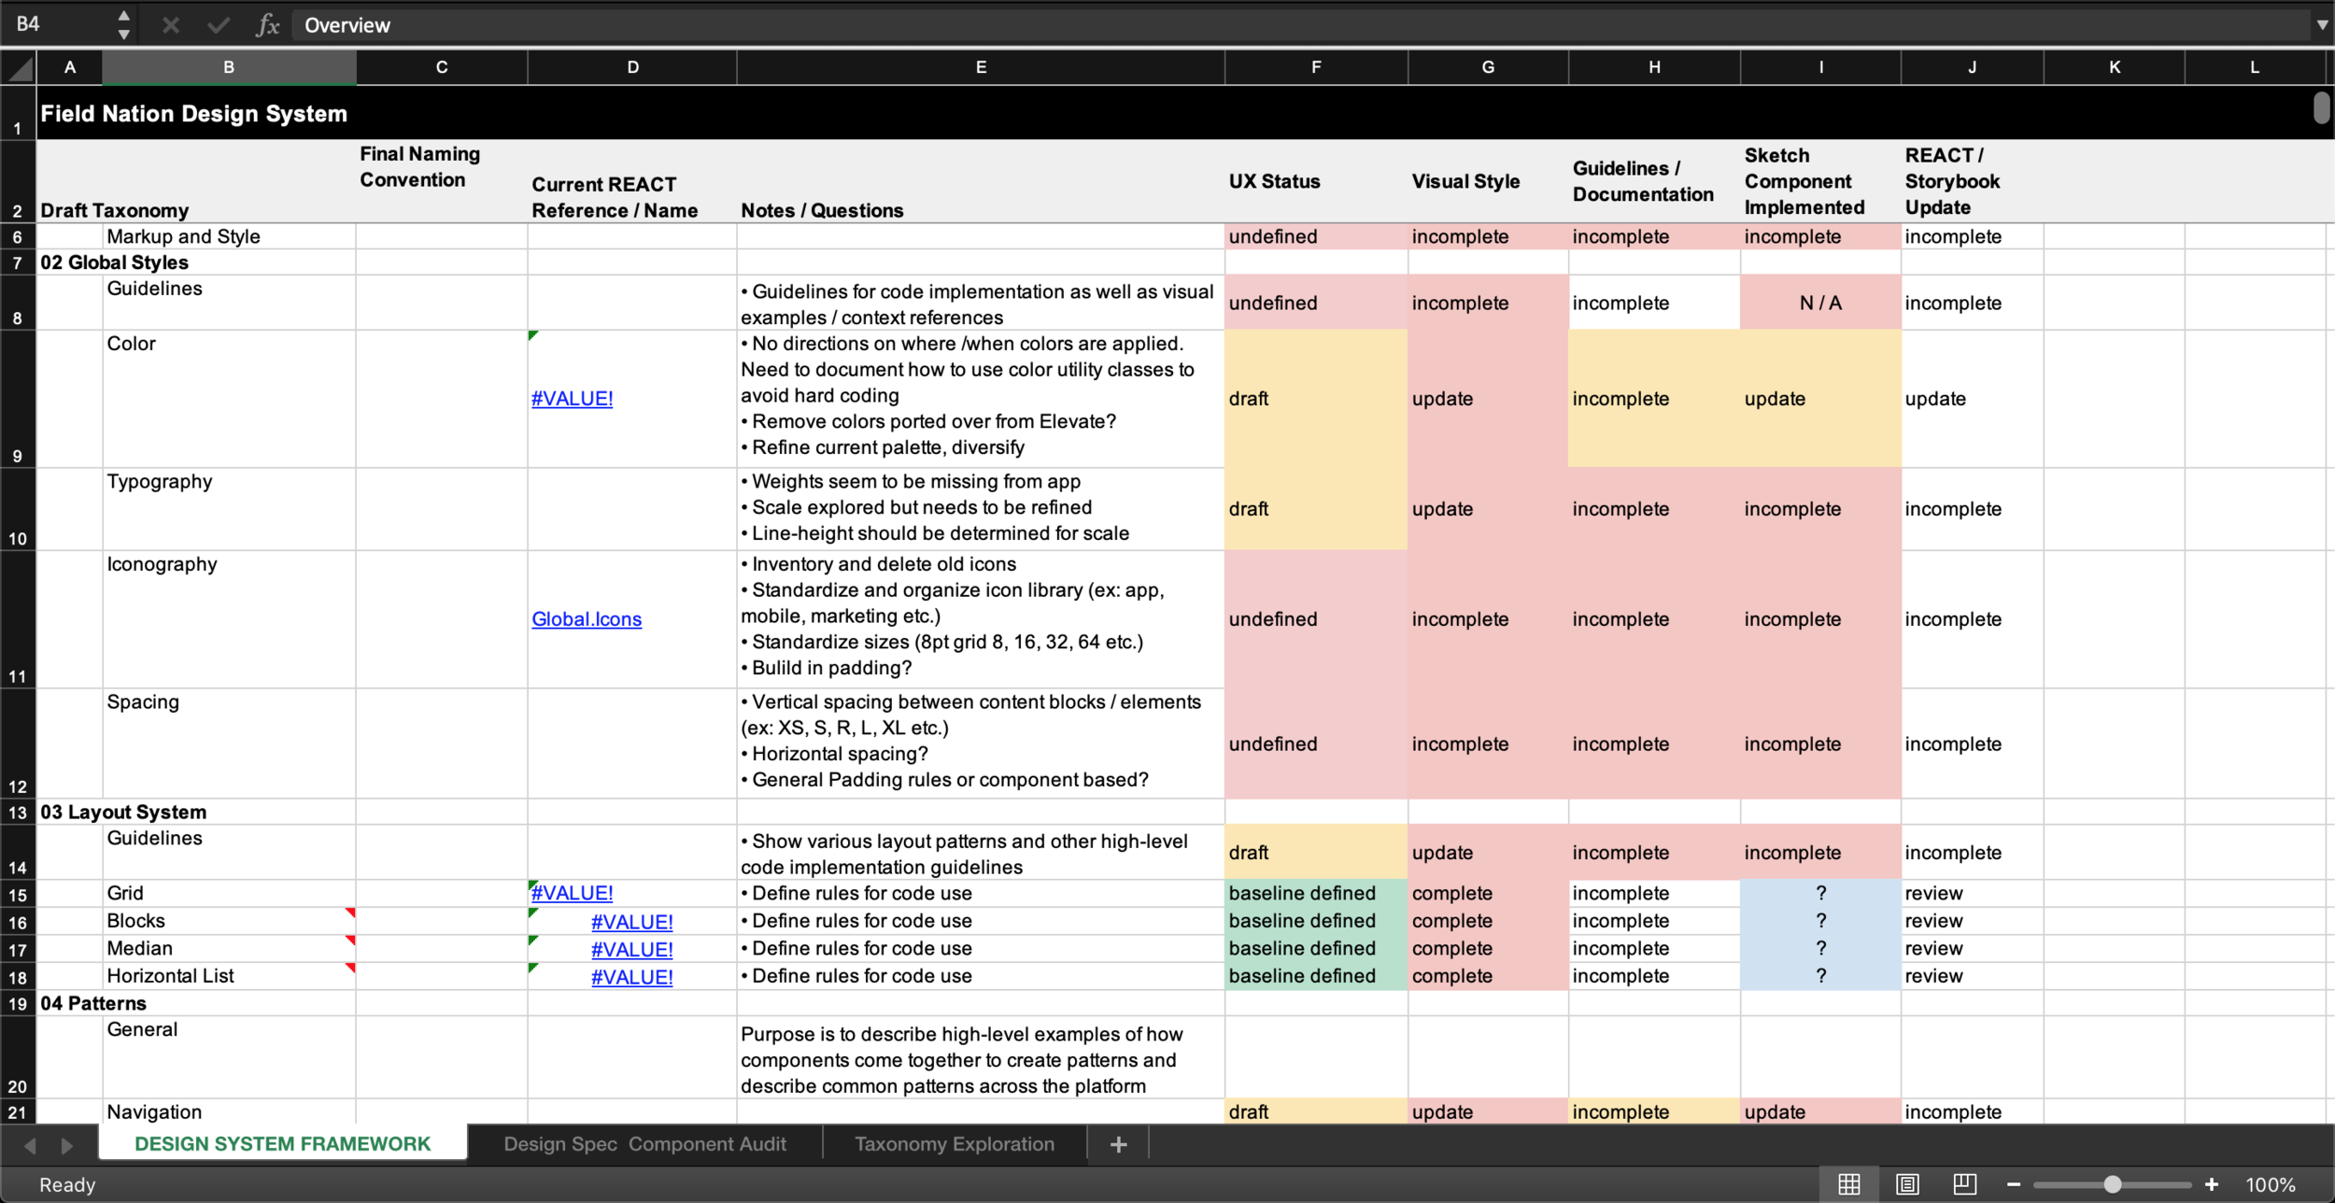Viewport: 2335px width, 1203px height.
Task: Open the Global.Icons link
Action: click(x=587, y=619)
